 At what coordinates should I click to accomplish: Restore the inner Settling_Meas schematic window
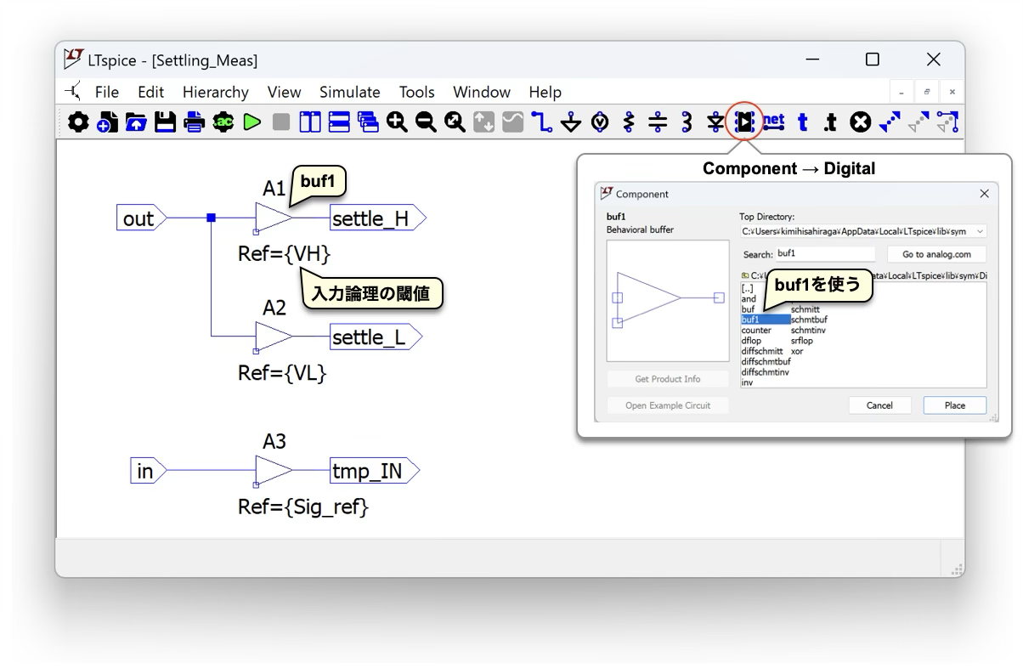click(x=927, y=92)
